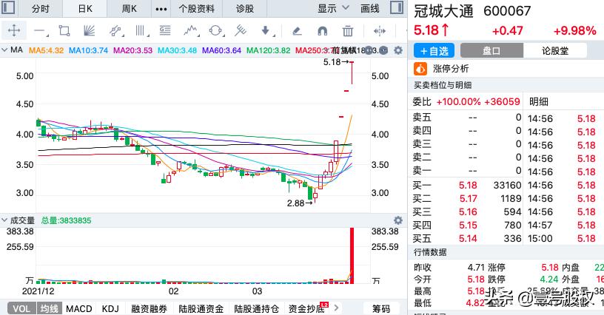Click the 买四 price 5.15

click(x=468, y=226)
